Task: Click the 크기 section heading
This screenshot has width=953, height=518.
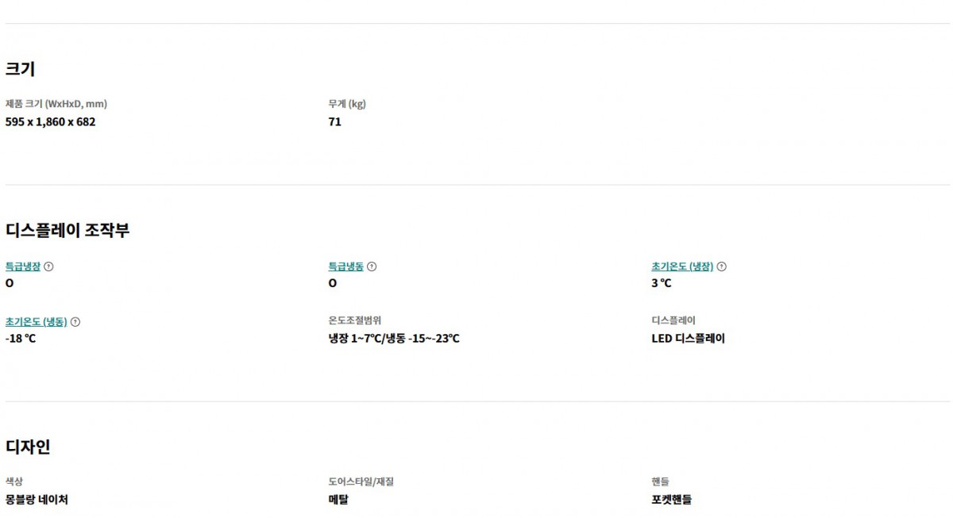Action: (20, 69)
